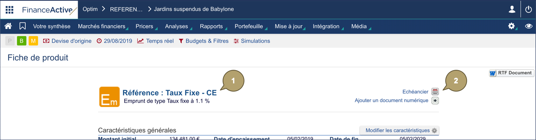Click the FinanceActive logo
Image resolution: width=536 pixels, height=140 pixels.
49,10
